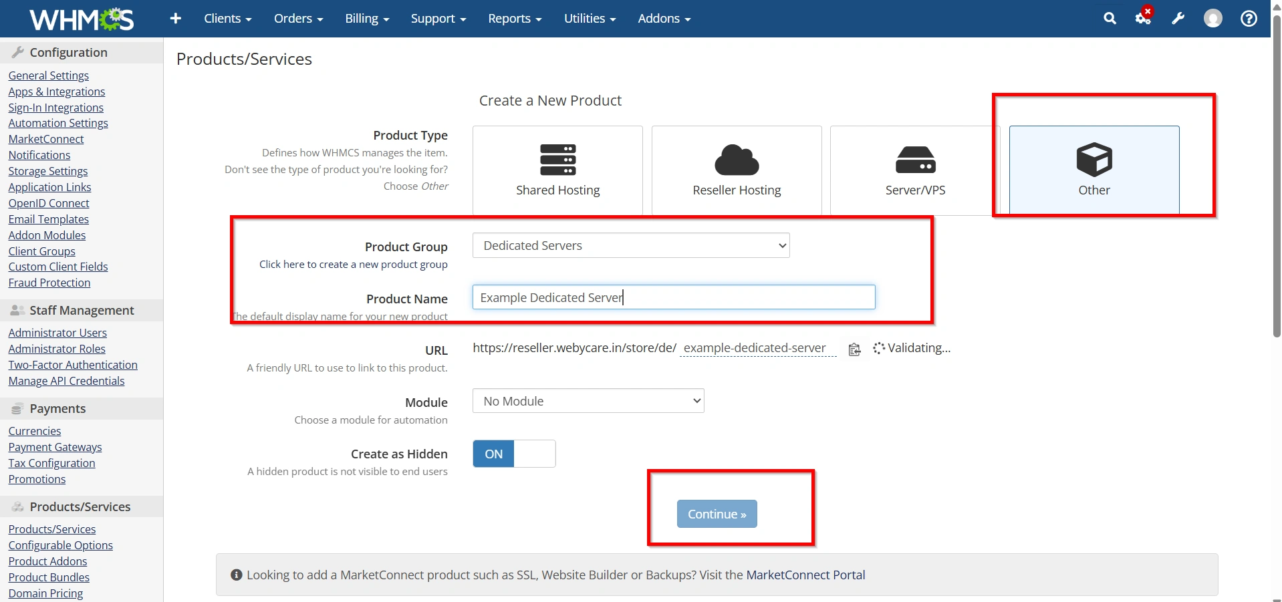Open Administrator Users link
Image resolution: width=1282 pixels, height=602 pixels.
57,333
